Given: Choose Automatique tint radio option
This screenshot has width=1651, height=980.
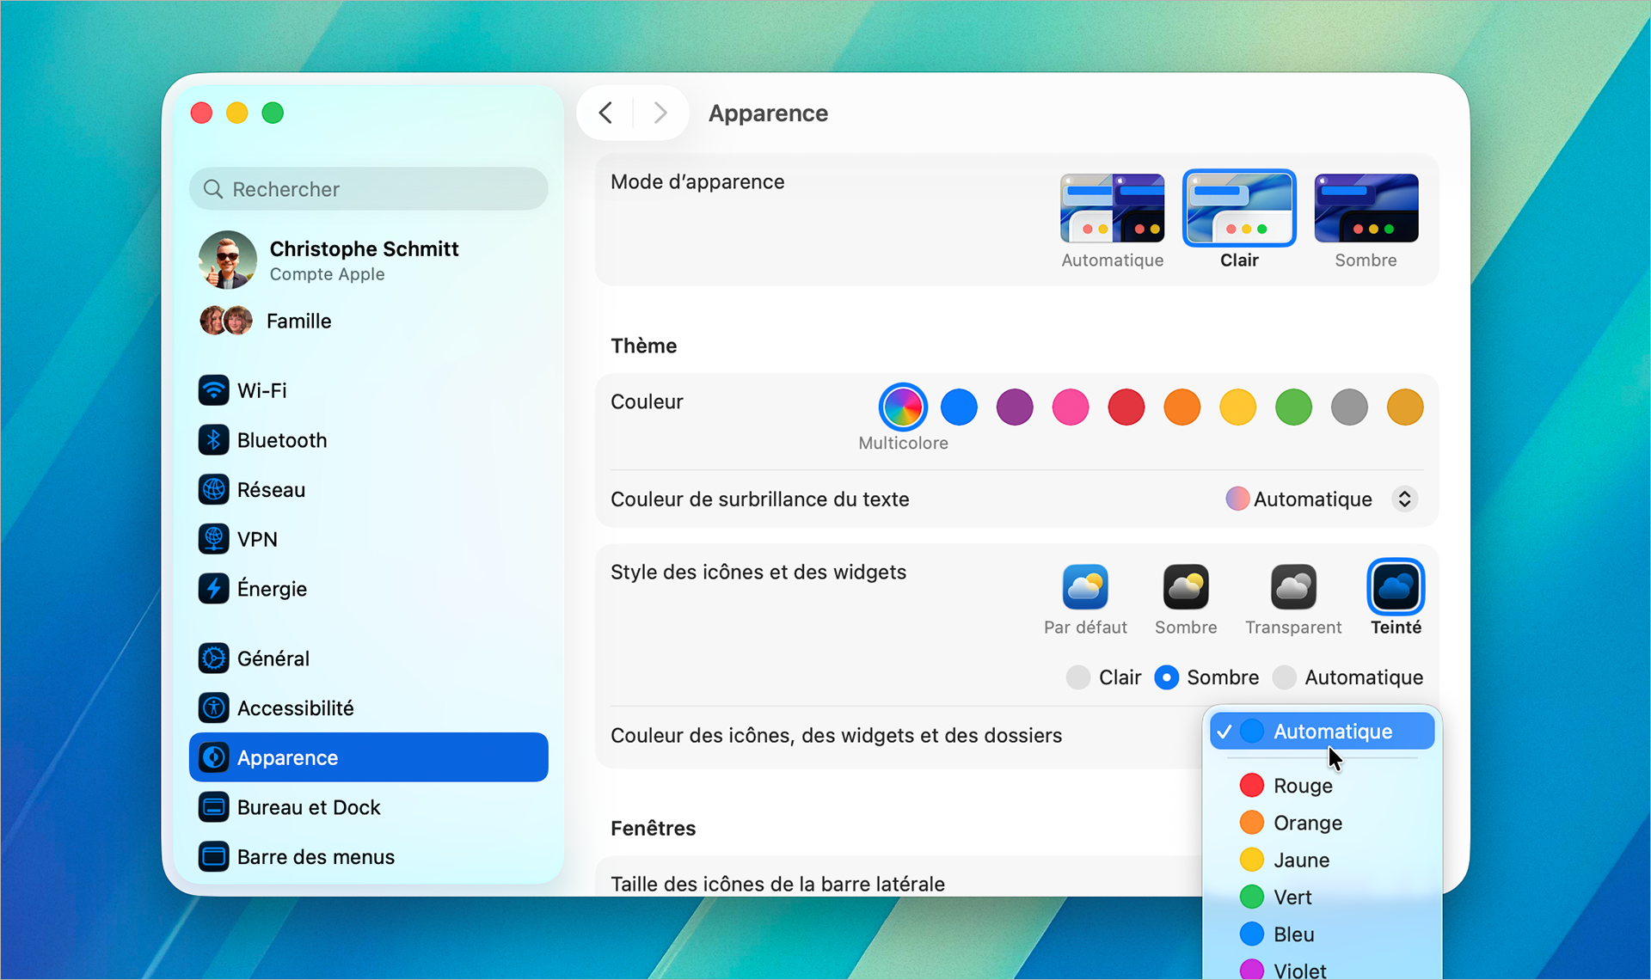Looking at the screenshot, I should [x=1285, y=677].
